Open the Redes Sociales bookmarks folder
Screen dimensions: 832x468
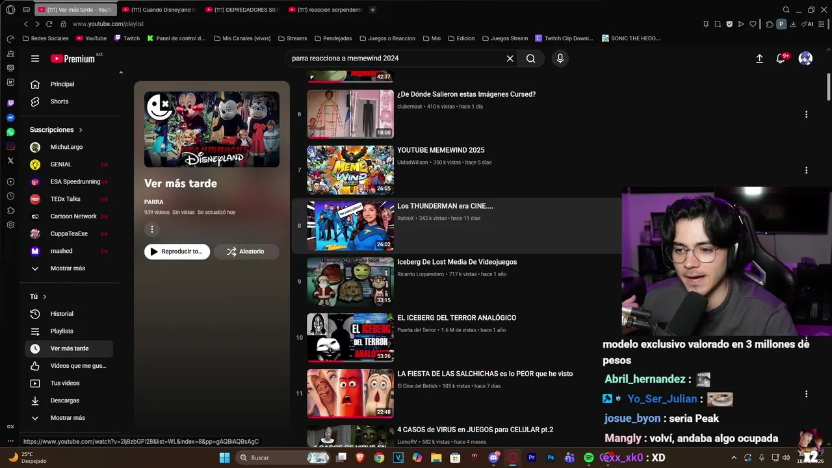pyautogui.click(x=45, y=38)
